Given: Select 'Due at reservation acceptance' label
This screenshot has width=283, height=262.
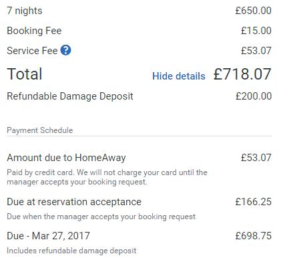Looking at the screenshot, I should [74, 202].
